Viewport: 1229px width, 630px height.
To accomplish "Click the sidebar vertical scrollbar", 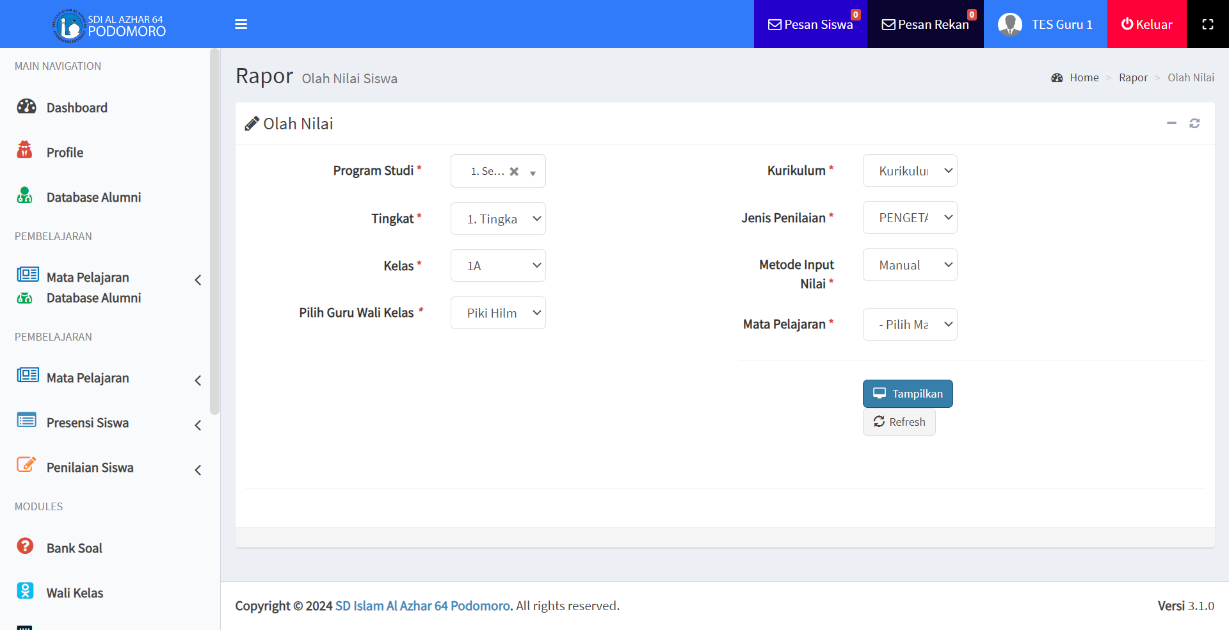I will [214, 230].
